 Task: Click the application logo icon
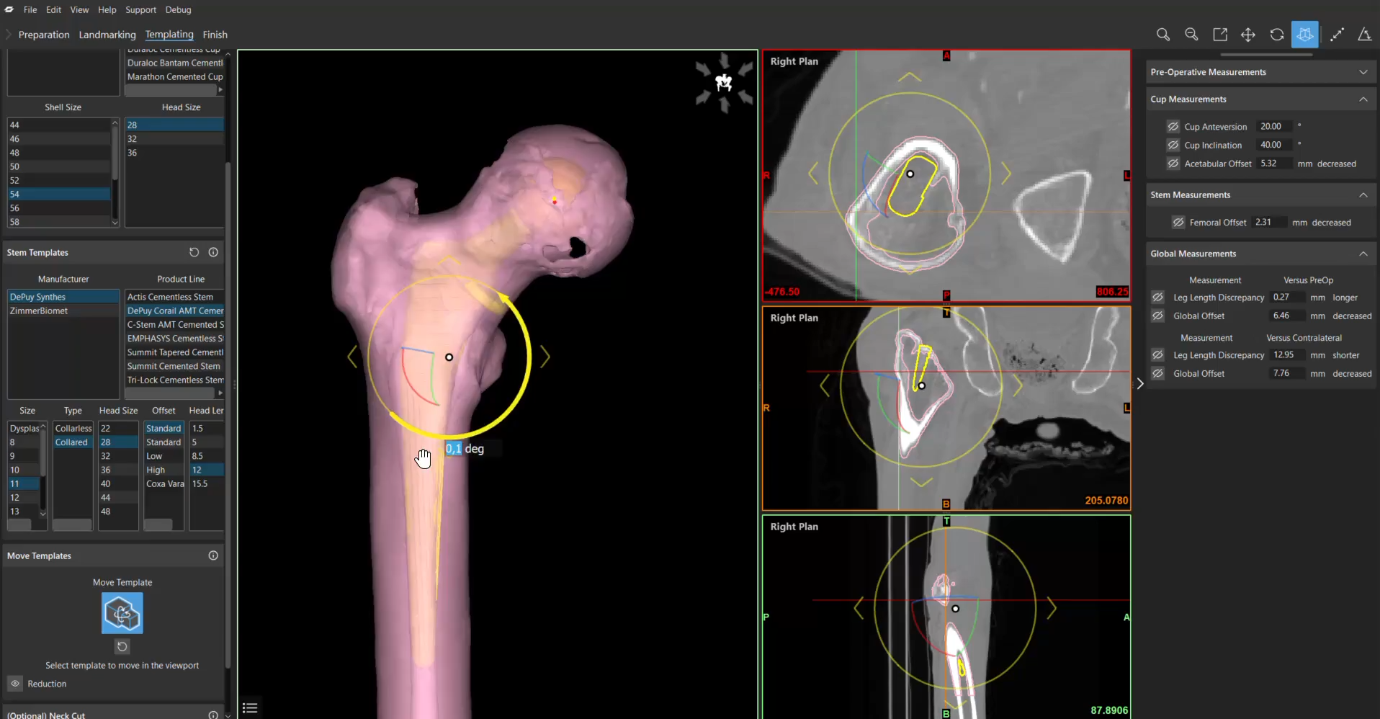[x=9, y=9]
